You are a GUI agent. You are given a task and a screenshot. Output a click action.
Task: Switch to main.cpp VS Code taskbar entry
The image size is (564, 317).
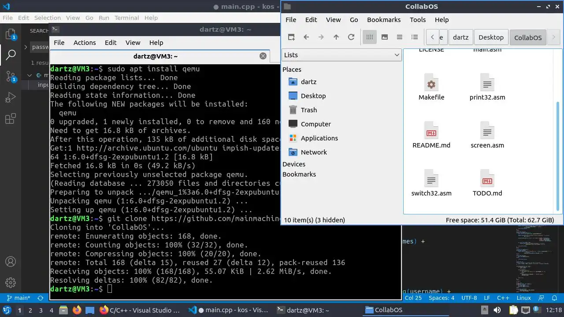click(x=228, y=310)
